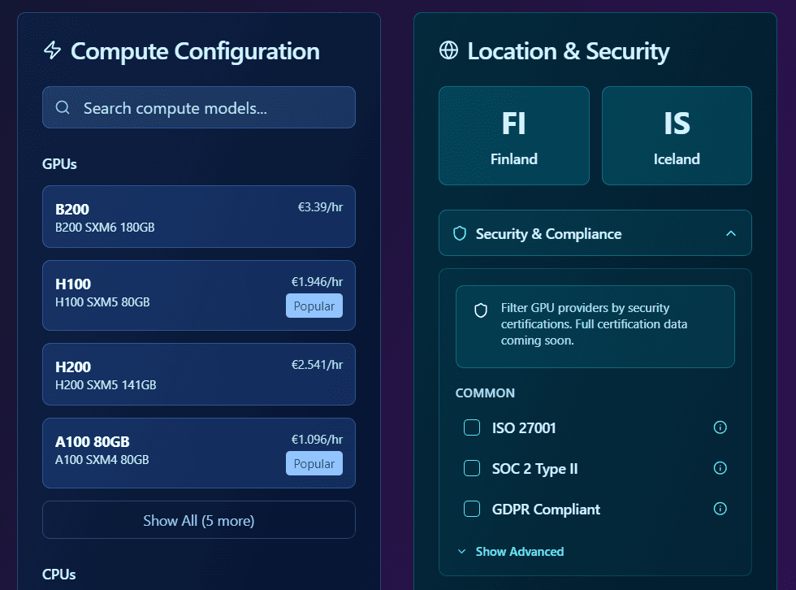This screenshot has height=590, width=796.
Task: Click the ISO 27001 info icon
Action: click(720, 427)
